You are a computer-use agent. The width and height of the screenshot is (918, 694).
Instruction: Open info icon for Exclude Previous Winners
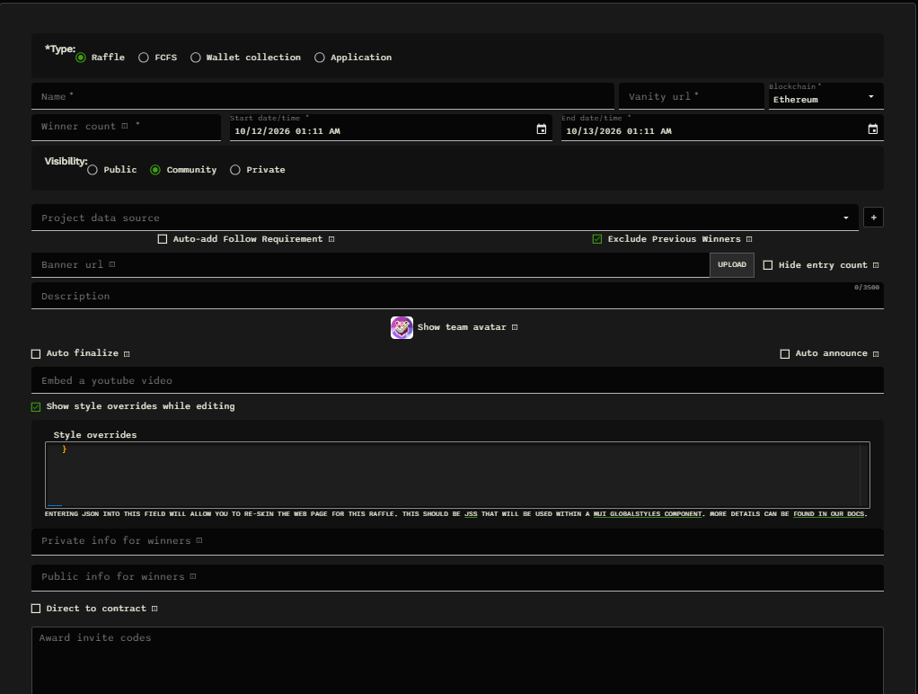[x=749, y=239]
